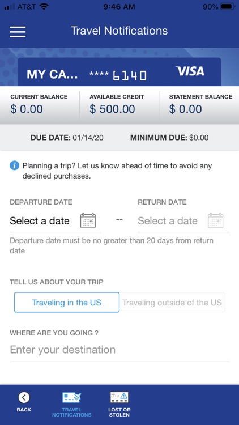Open the hamburger menu

(x=18, y=32)
